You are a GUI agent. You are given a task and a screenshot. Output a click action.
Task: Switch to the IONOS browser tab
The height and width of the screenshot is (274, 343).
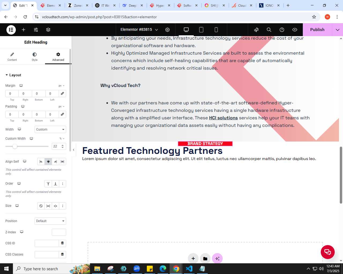point(269,5)
